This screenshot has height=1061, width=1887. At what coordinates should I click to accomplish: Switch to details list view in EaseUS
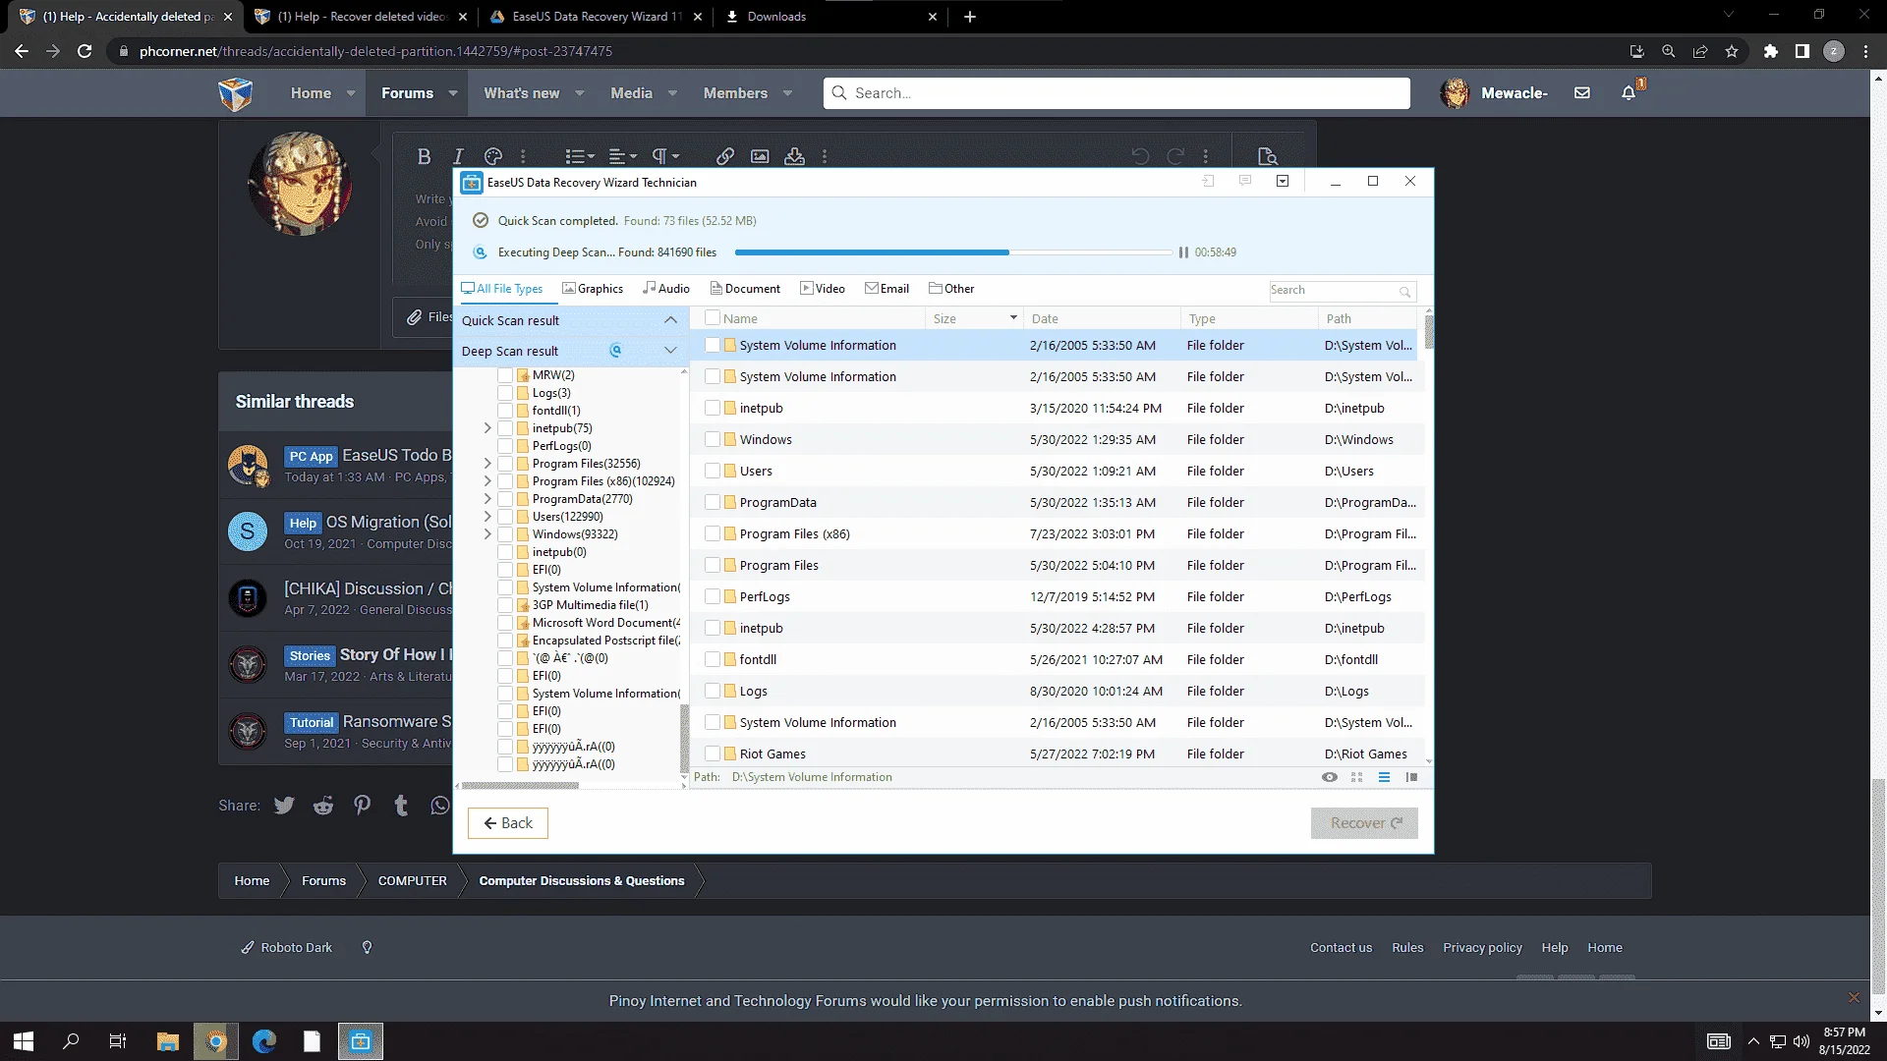[x=1384, y=777]
